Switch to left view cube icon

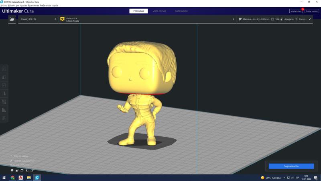(x=27, y=170)
